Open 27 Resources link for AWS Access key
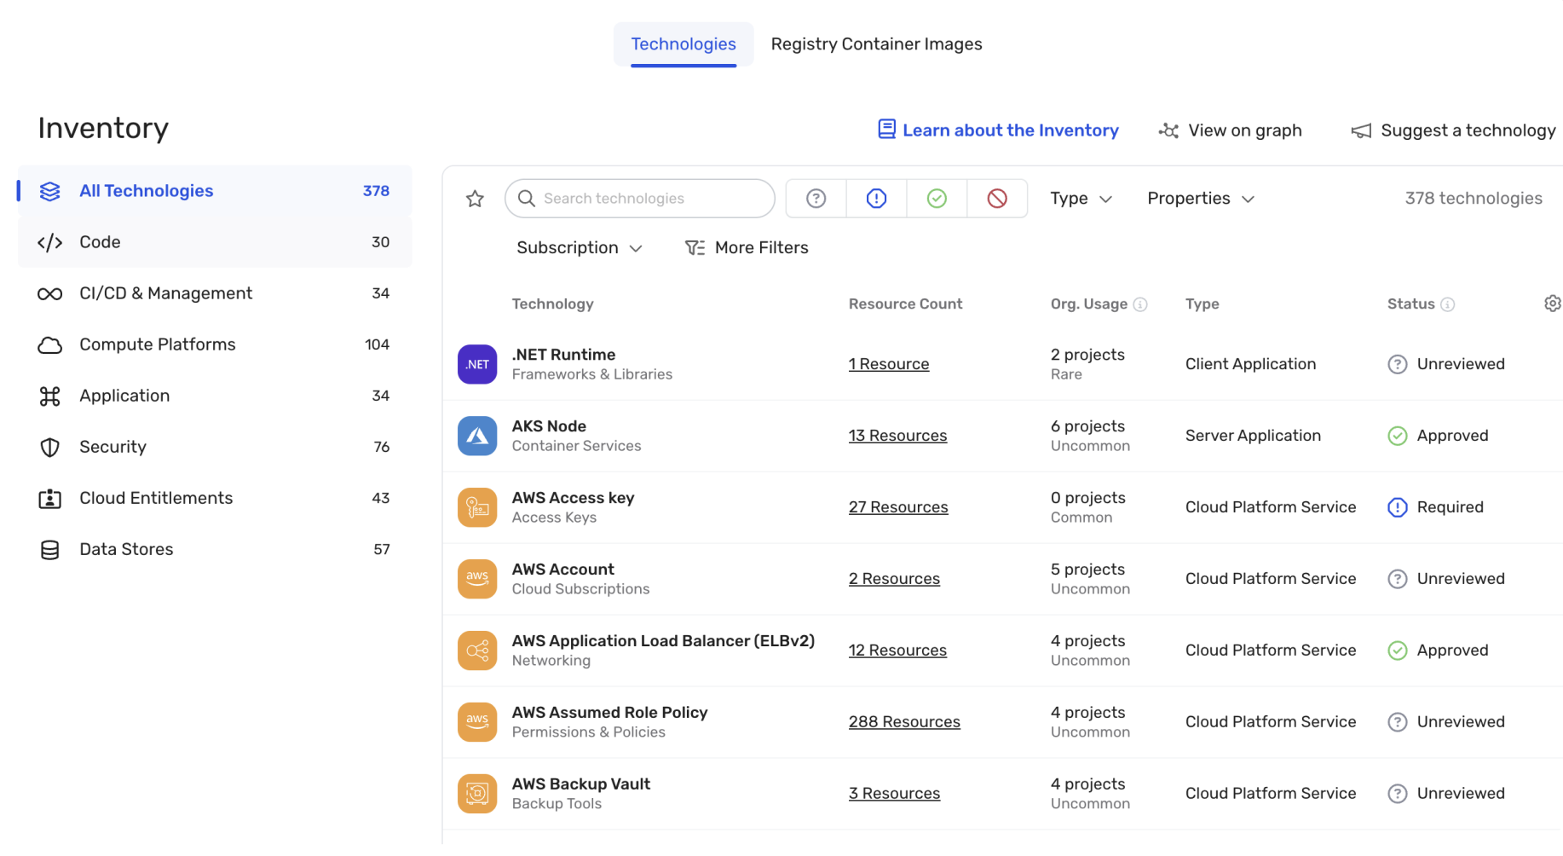The image size is (1563, 856). 898,507
